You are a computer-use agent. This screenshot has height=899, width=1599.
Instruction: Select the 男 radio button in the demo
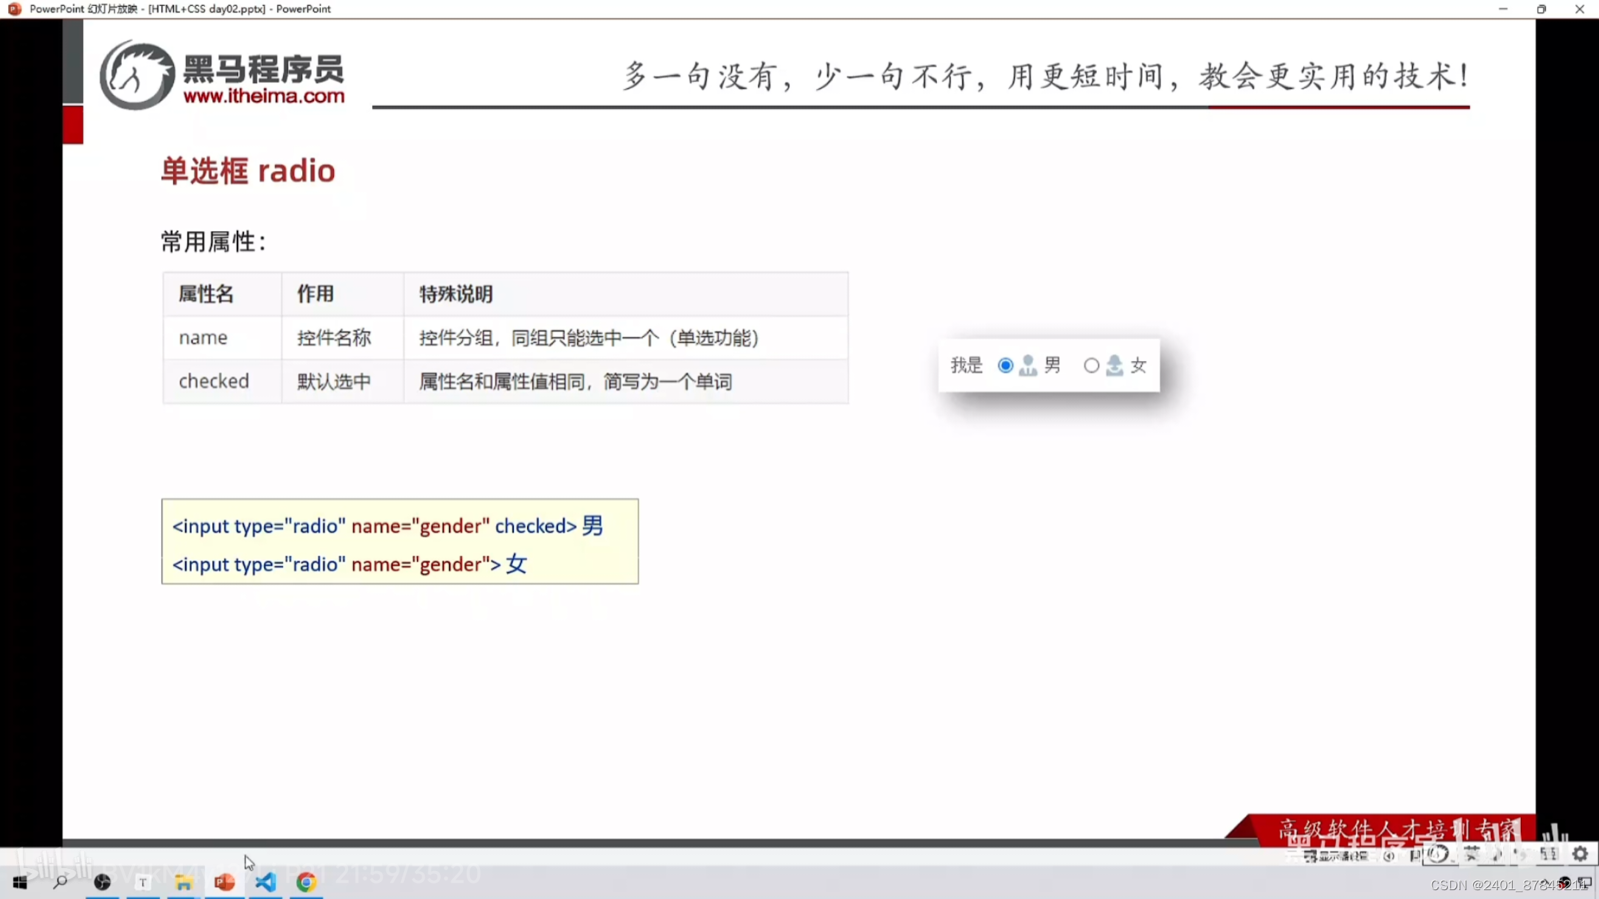1005,365
